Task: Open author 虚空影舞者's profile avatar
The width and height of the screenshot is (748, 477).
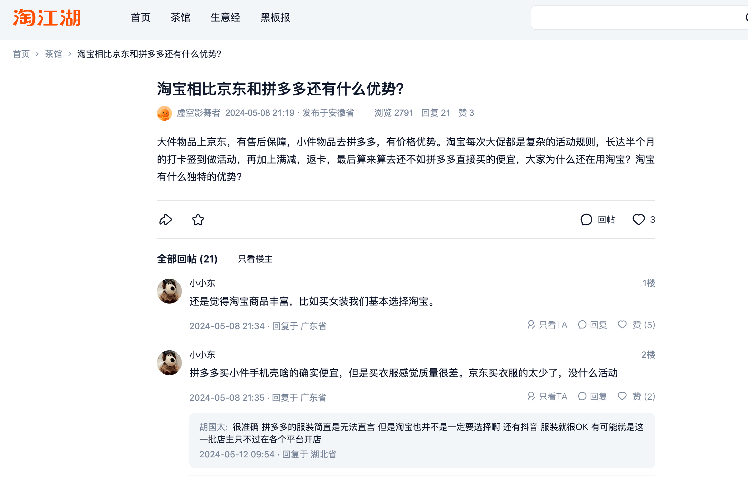Action: point(164,113)
